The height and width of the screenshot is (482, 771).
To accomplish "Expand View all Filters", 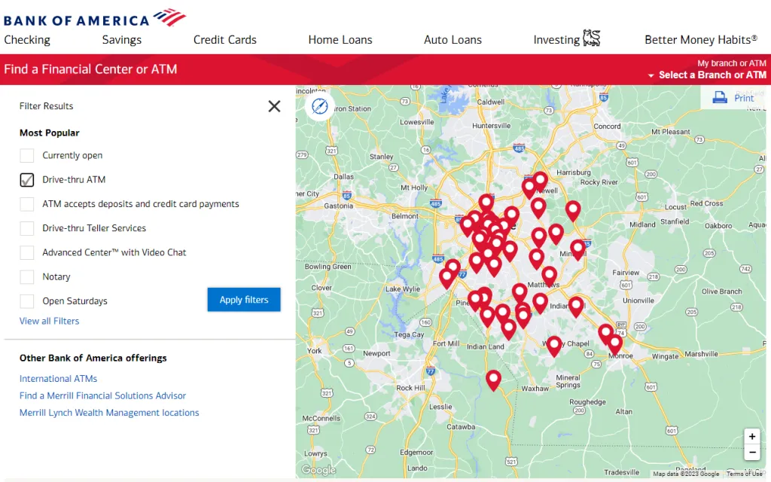I will click(49, 321).
